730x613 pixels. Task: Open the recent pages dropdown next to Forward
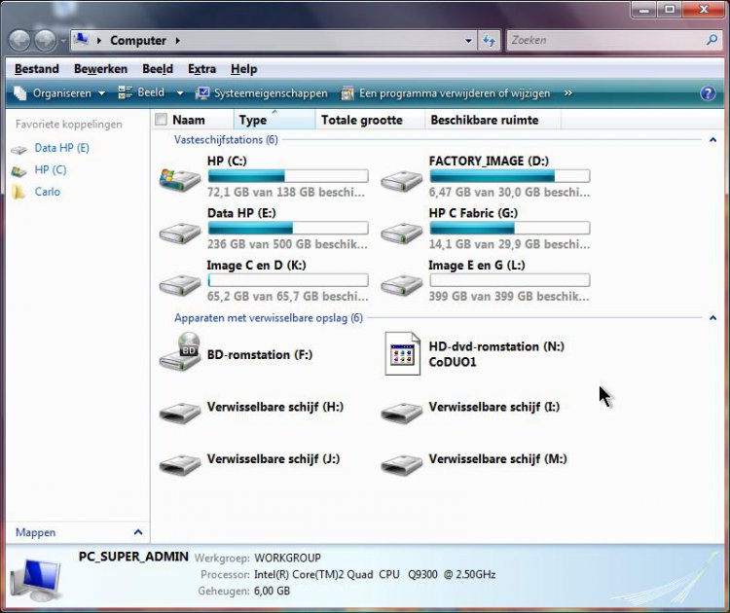pyautogui.click(x=63, y=41)
